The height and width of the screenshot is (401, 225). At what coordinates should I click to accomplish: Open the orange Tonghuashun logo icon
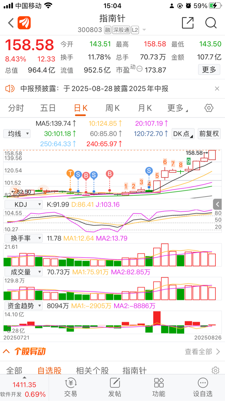pyautogui.click(x=24, y=23)
